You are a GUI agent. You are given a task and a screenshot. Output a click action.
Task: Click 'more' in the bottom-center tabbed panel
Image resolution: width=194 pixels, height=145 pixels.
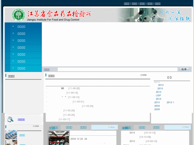[x=112, y=127]
